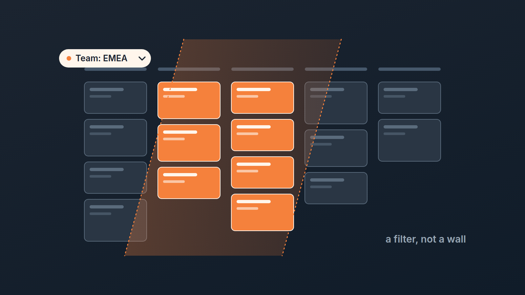Click the orange dot in the filter pill
The image size is (525, 295).
pos(69,58)
